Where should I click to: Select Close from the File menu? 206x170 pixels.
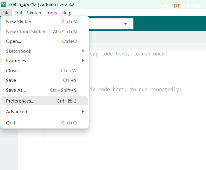(45, 71)
